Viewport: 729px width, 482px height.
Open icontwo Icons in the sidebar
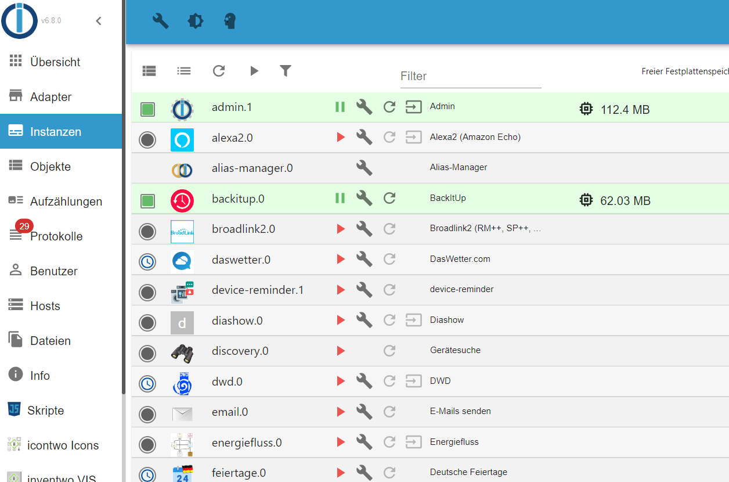61,445
